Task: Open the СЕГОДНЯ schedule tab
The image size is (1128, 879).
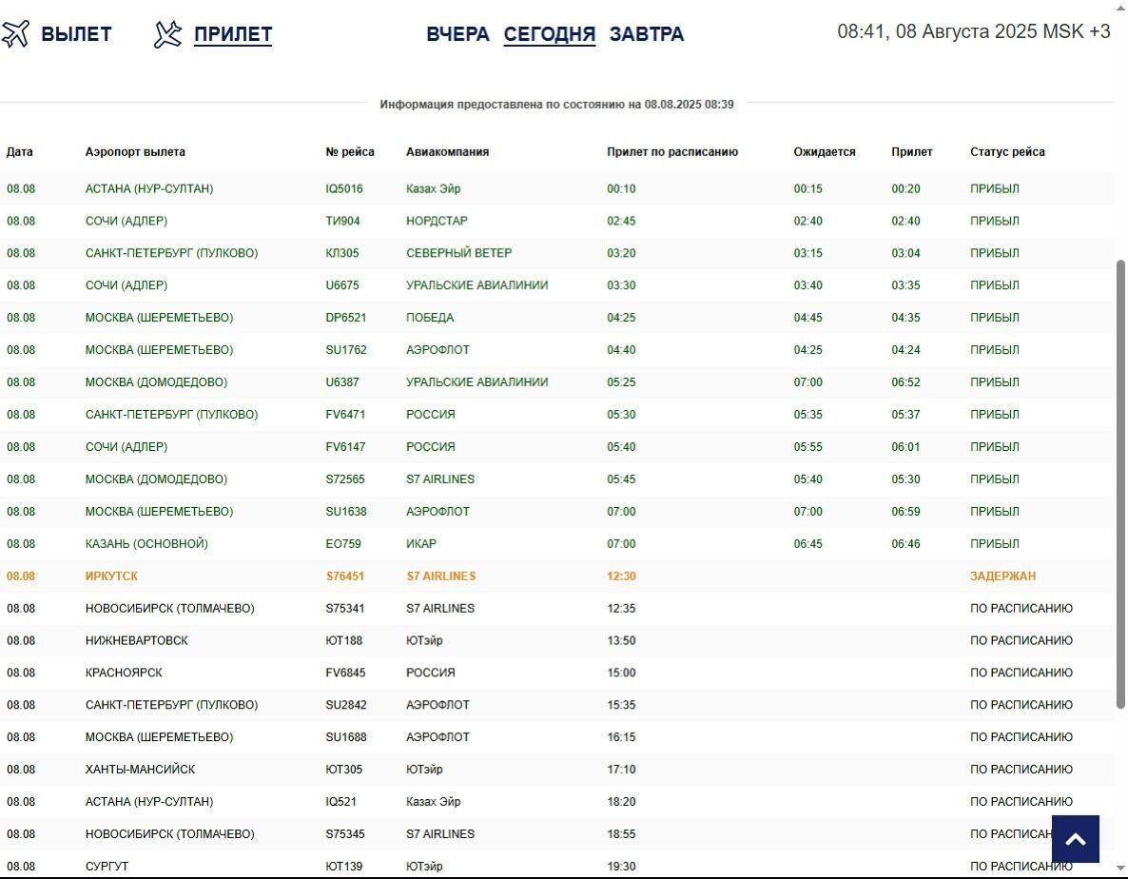Action: click(x=549, y=34)
